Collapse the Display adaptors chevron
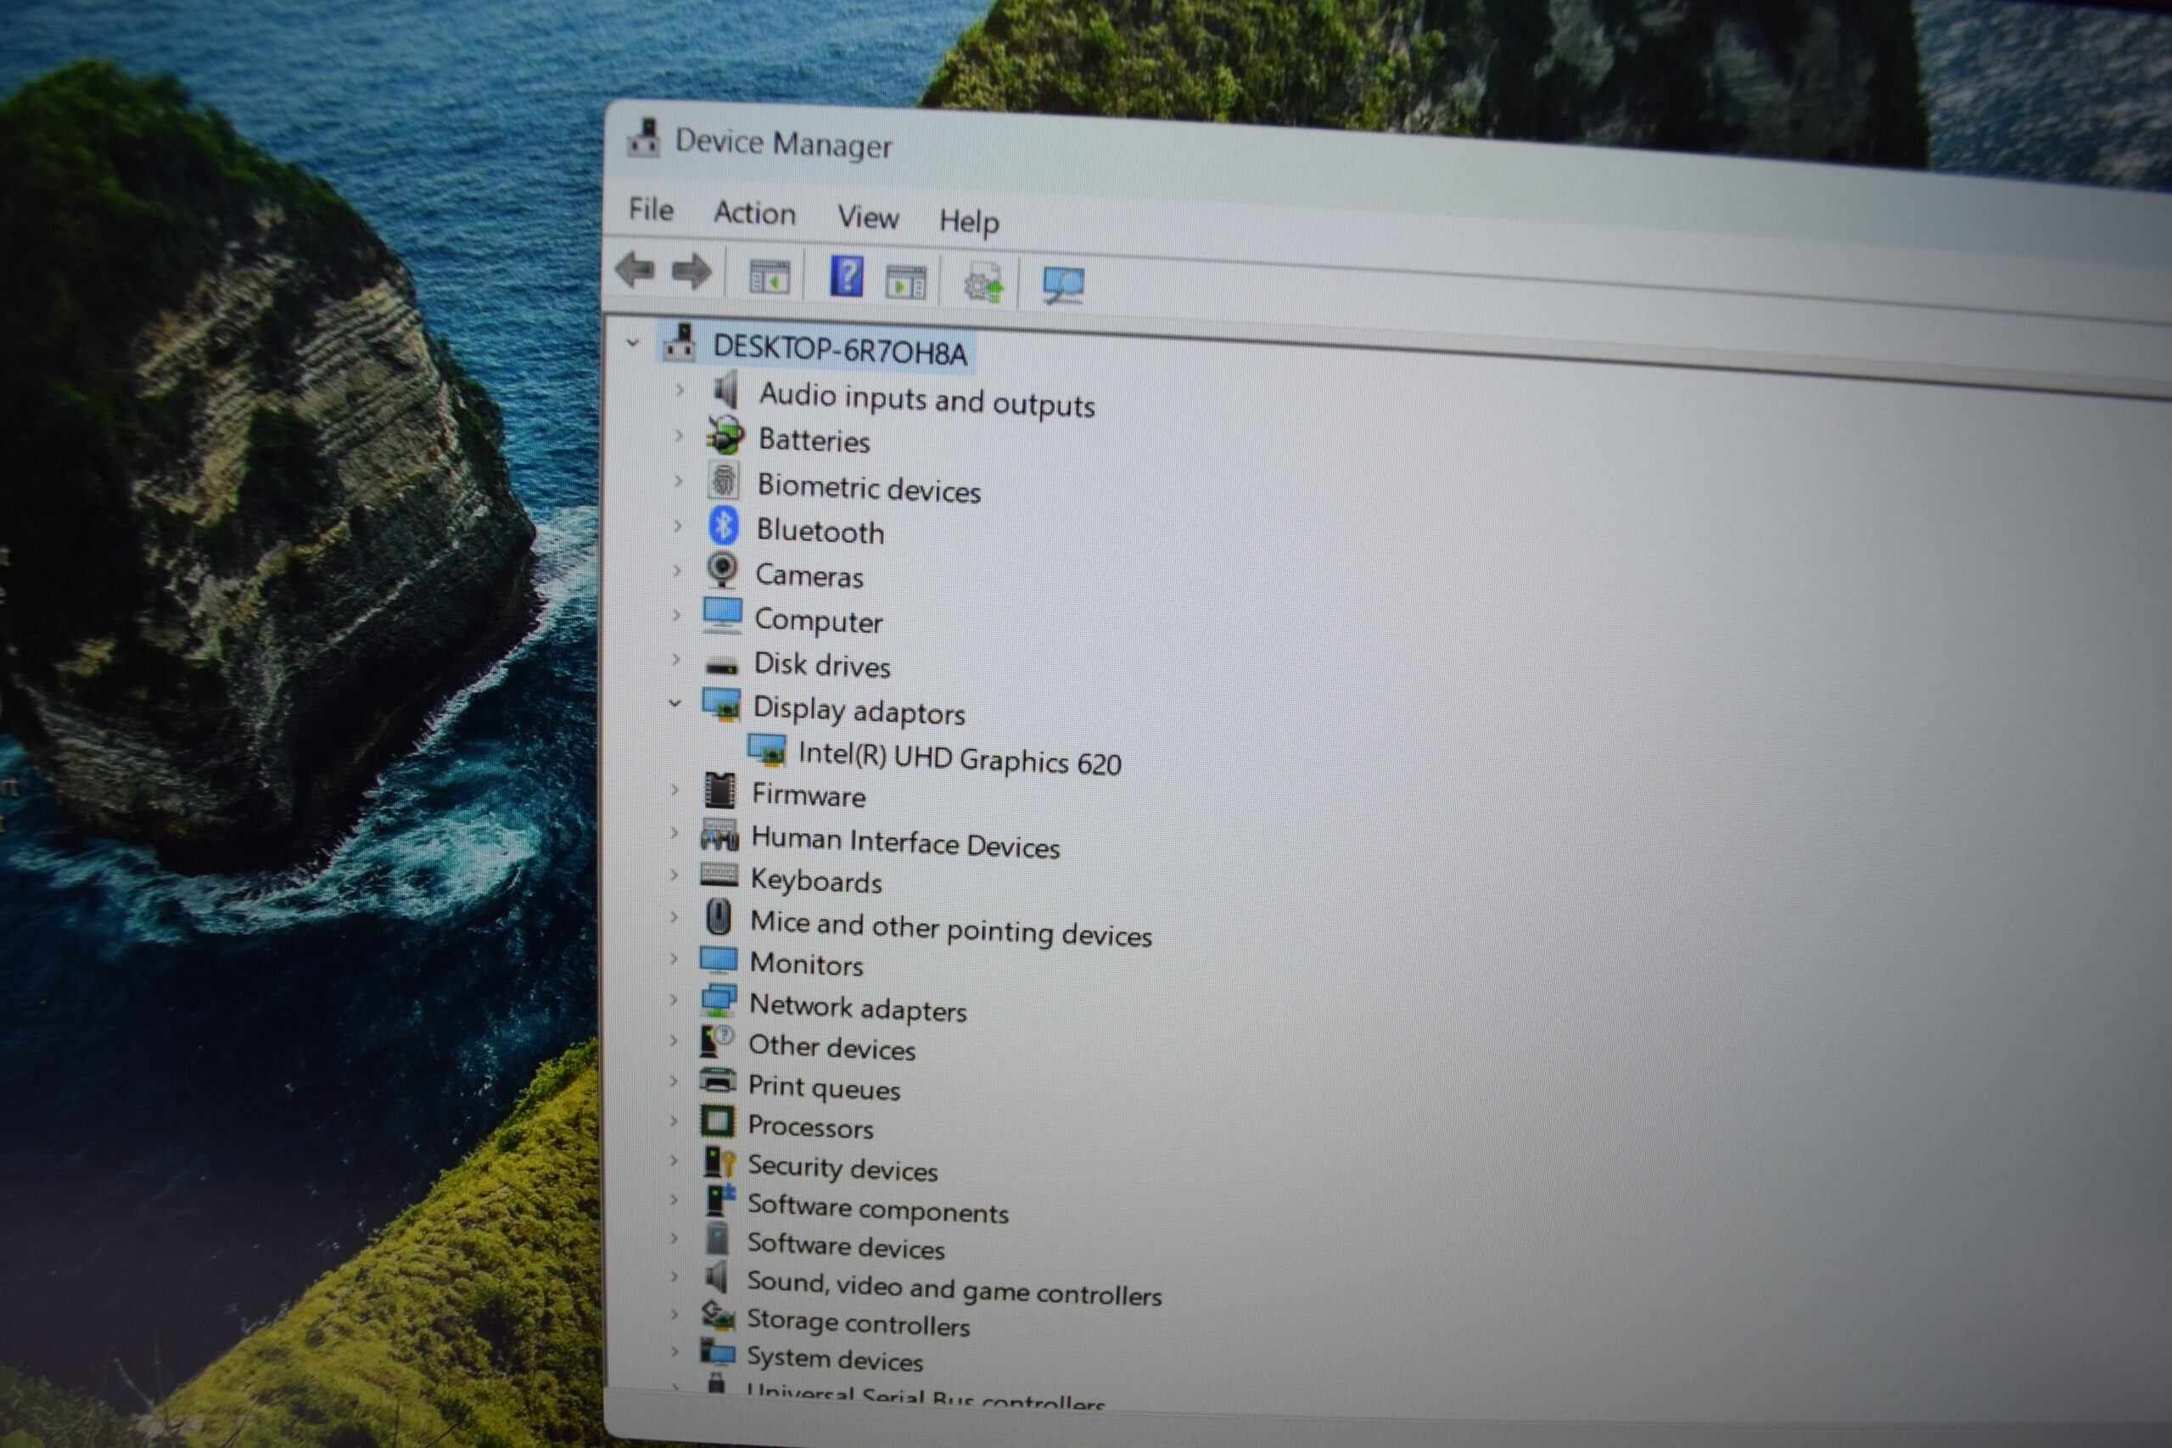 click(x=675, y=702)
